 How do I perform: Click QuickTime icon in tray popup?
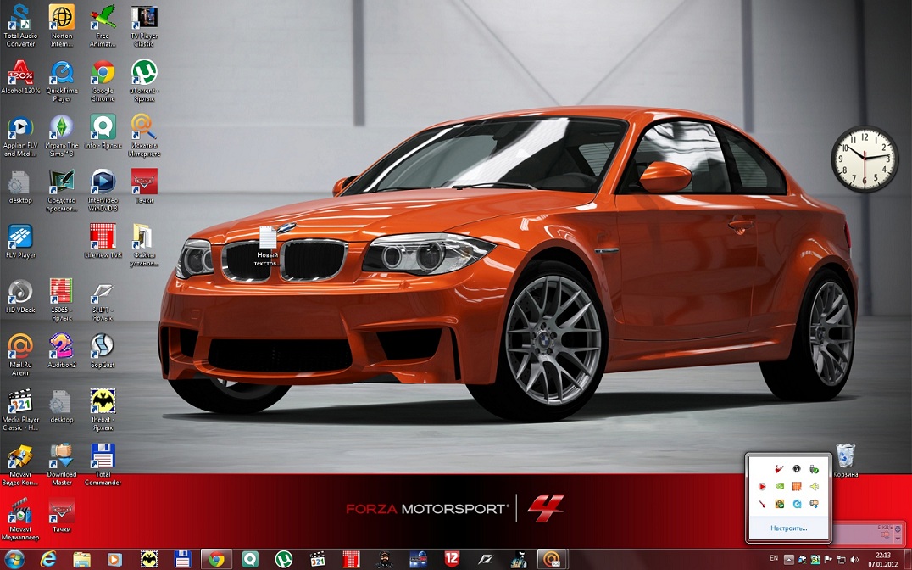[x=798, y=503]
